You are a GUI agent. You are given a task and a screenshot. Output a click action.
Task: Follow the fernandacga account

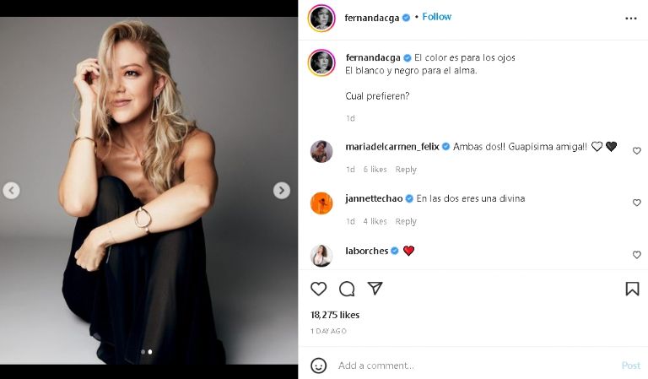(436, 17)
